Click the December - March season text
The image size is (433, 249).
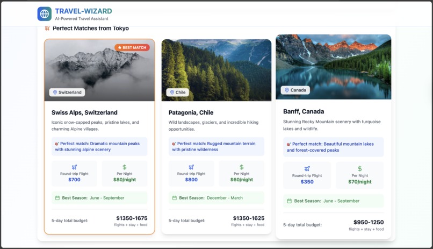[225, 198]
